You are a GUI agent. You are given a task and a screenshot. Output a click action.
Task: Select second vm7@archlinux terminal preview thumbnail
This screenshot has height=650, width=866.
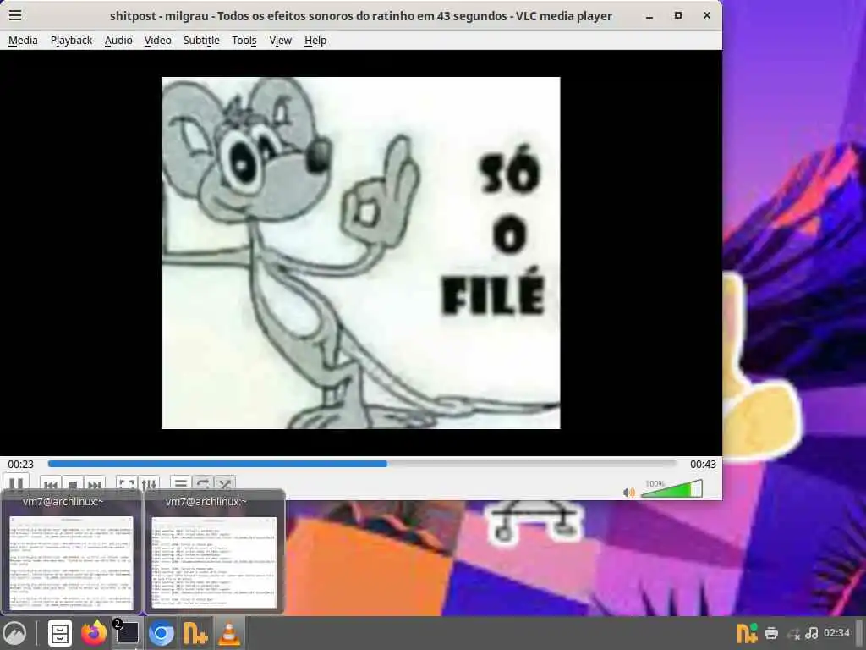point(214,553)
